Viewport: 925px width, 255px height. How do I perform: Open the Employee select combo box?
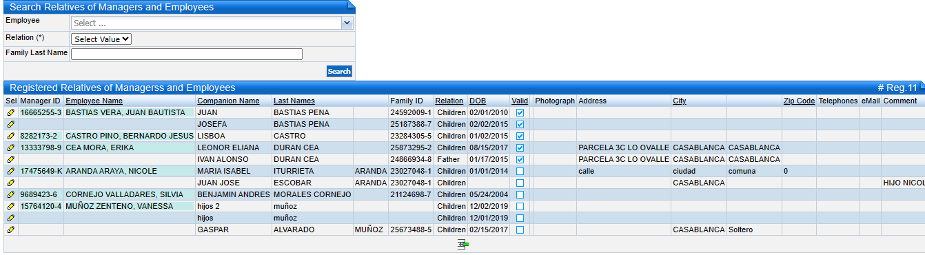click(x=212, y=23)
